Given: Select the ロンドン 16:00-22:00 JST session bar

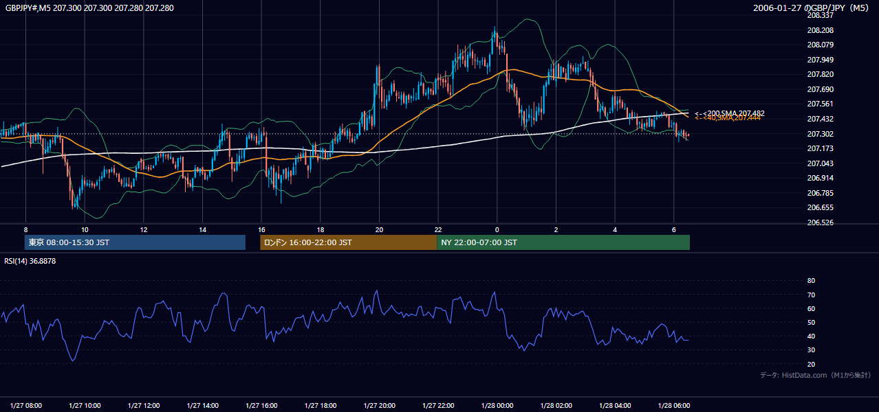Looking at the screenshot, I should coord(348,242).
